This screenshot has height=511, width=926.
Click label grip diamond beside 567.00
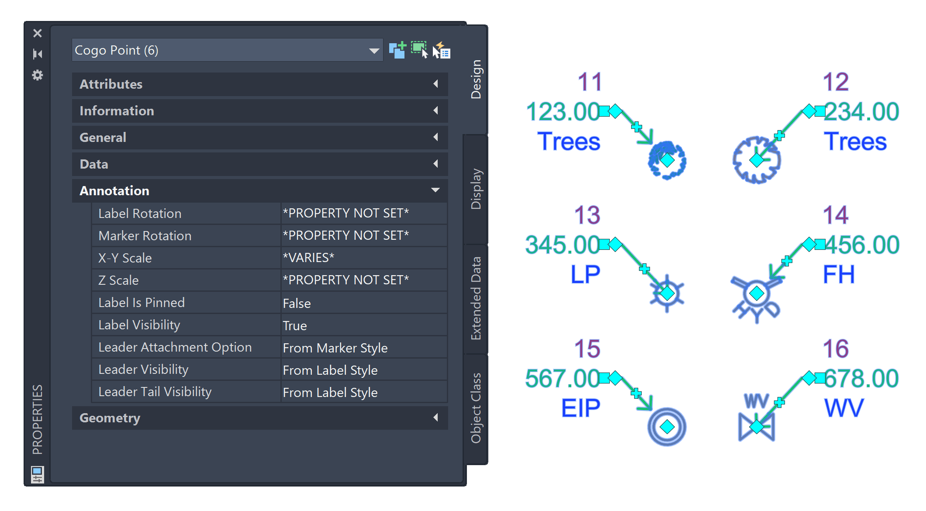(615, 378)
